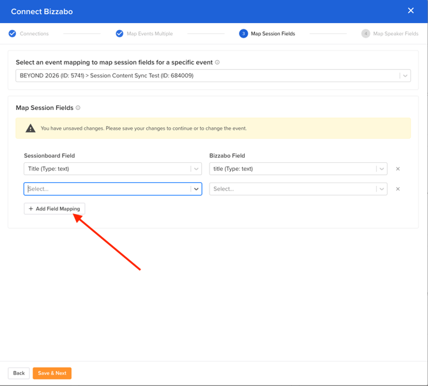Click the Save & Next button

52,373
